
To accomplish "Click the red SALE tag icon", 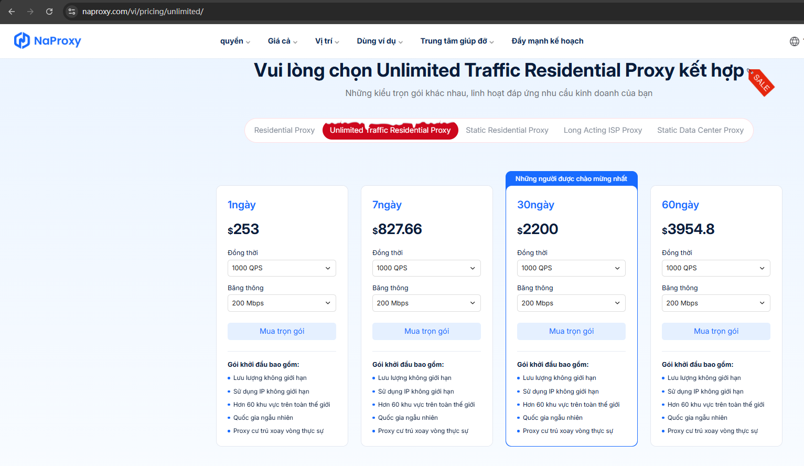I will tap(760, 82).
